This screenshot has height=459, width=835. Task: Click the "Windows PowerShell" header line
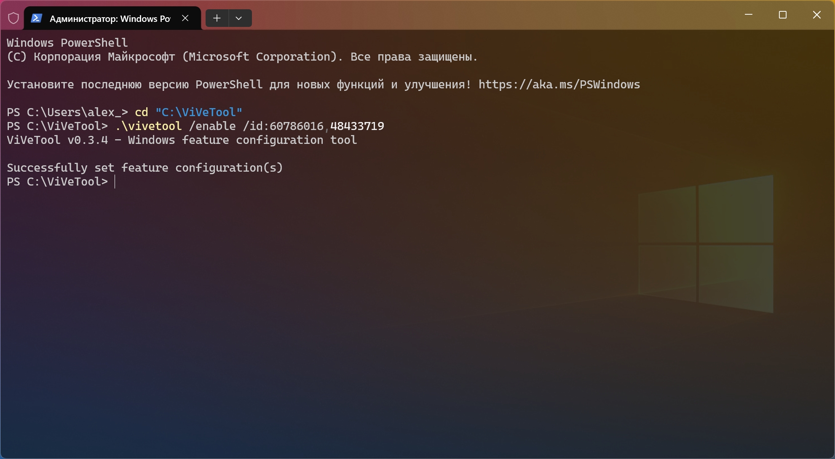pos(67,43)
